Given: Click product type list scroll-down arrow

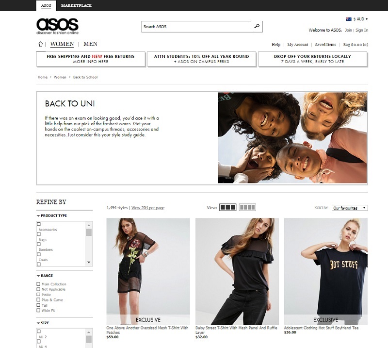Looking at the screenshot, I should (x=89, y=262).
